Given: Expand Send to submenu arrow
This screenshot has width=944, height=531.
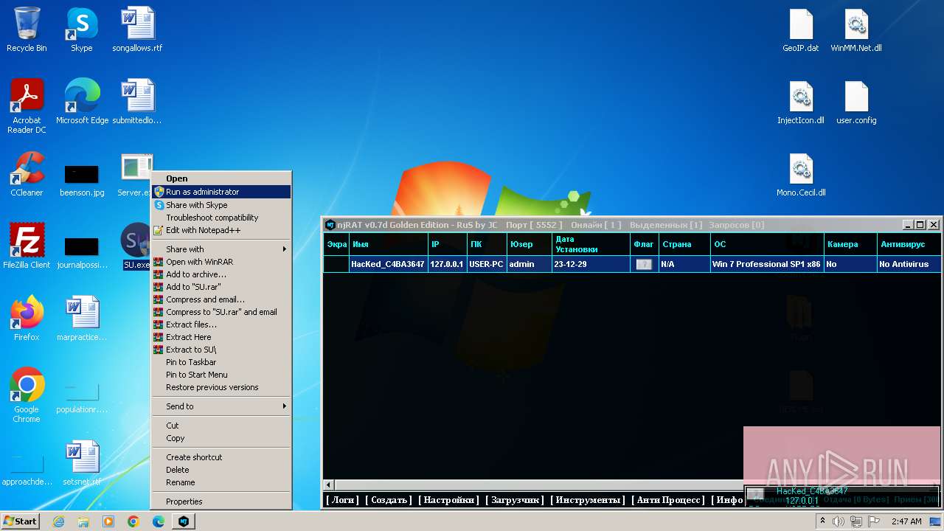Looking at the screenshot, I should pyautogui.click(x=285, y=406).
